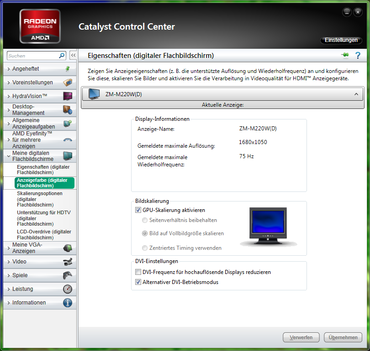Open LCD-Overdrive (digitaler Flachbildschirm) page

pyautogui.click(x=44, y=234)
